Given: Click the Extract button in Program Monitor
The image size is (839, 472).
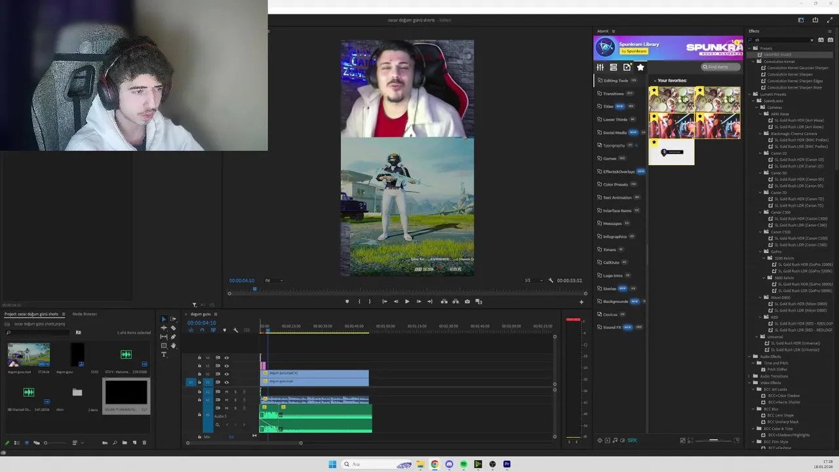Looking at the screenshot, I should point(456,302).
